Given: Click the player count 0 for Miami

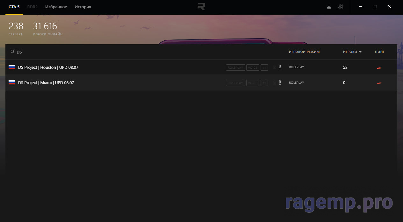Looking at the screenshot, I should click(x=344, y=83).
